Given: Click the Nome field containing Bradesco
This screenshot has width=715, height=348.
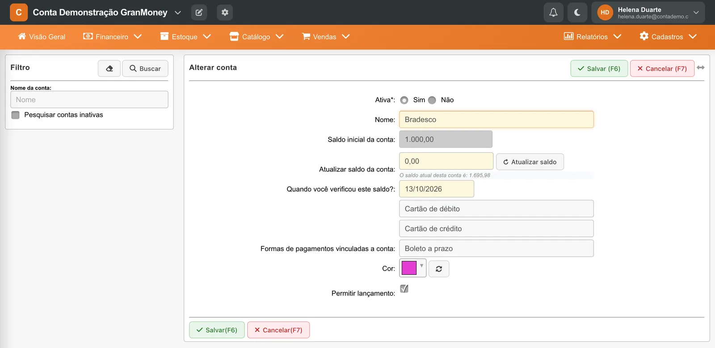Looking at the screenshot, I should tap(496, 119).
